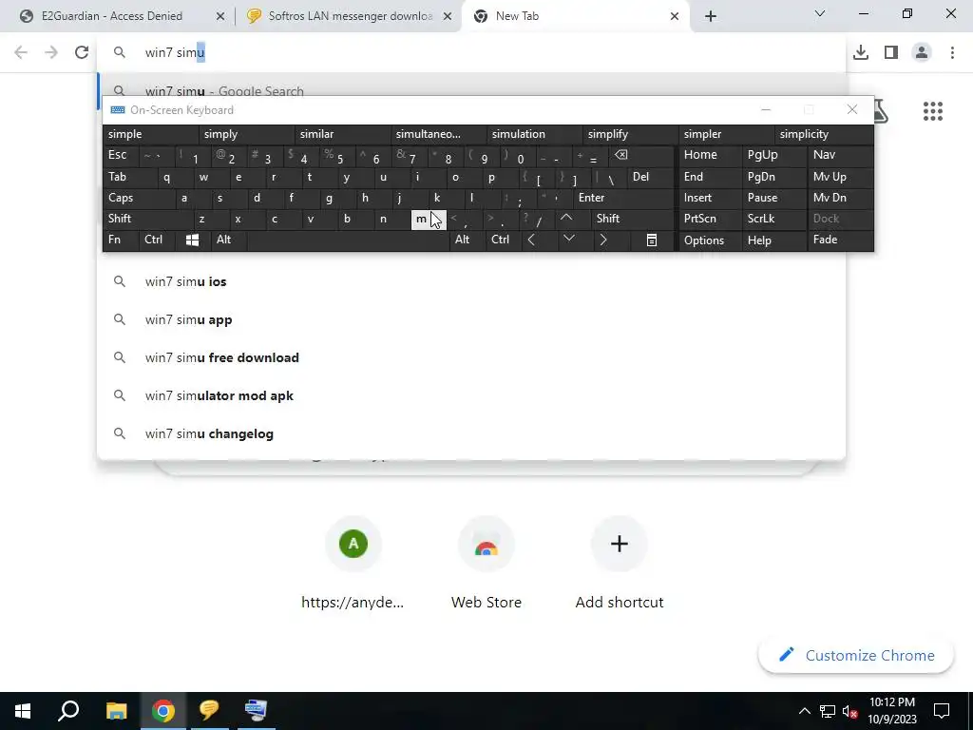Click the Enter key on keyboard
Viewport: 973px width, 730px height.
coord(623,198)
